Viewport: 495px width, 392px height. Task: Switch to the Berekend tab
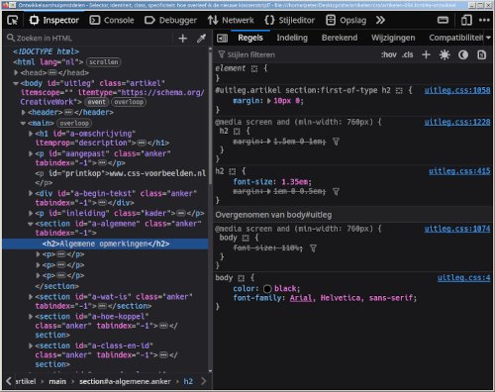[340, 38]
